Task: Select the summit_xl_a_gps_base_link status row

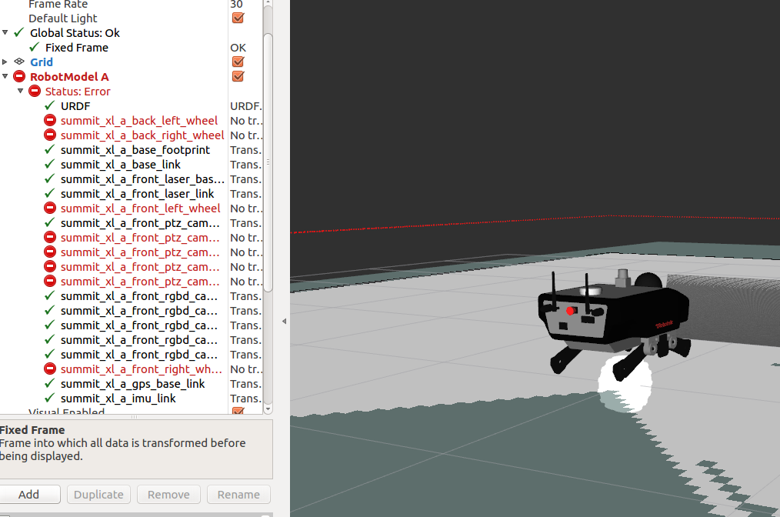Action: click(132, 383)
